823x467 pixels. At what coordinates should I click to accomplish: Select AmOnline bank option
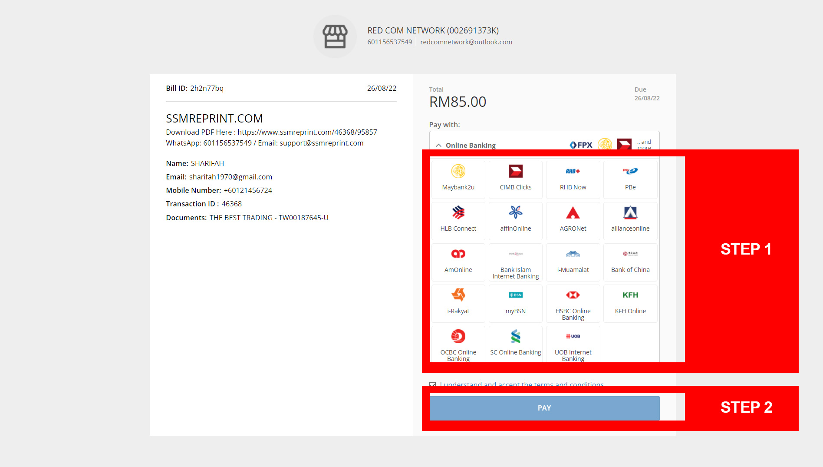458,262
